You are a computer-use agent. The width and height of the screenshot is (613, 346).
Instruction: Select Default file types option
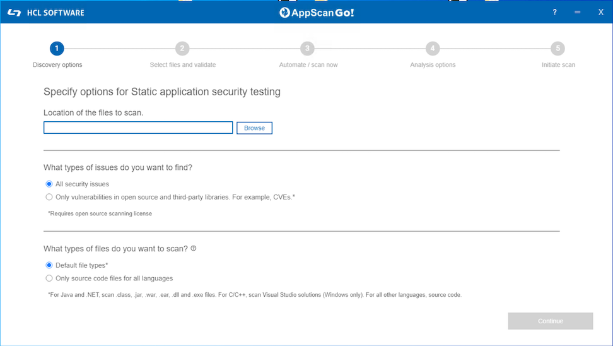click(x=49, y=265)
